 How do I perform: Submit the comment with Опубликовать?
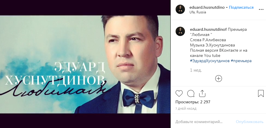click(x=250, y=122)
